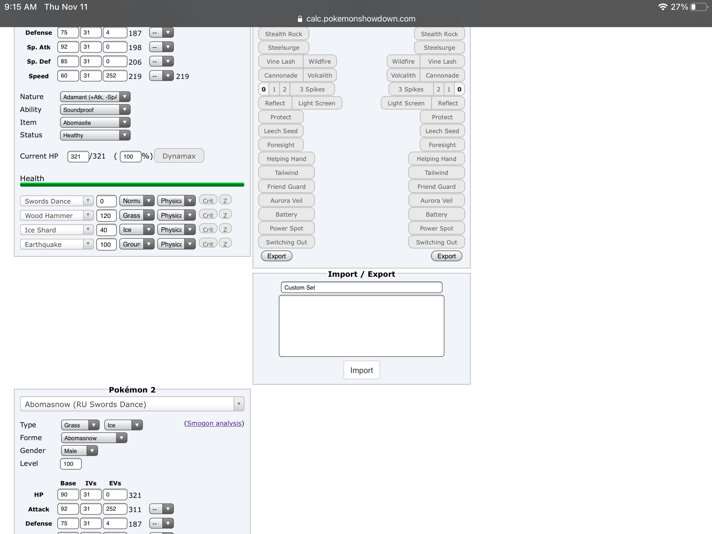
Task: Tap the battery status icon
Action: point(699,7)
